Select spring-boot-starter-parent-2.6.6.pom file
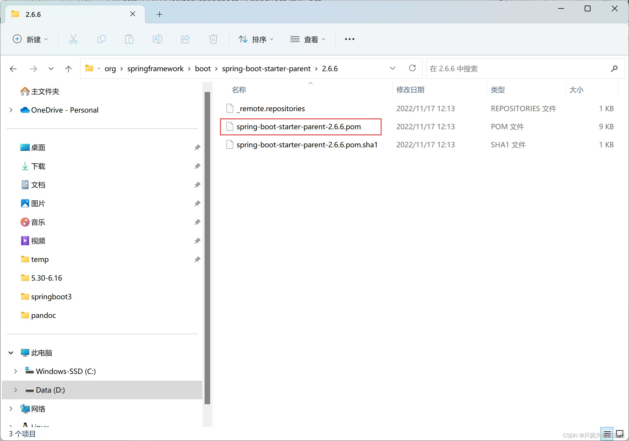 (x=298, y=127)
